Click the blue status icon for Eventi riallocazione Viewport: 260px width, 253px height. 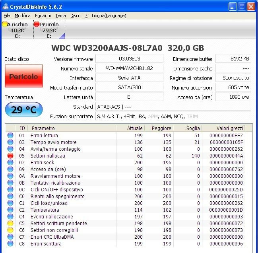coord(10,216)
